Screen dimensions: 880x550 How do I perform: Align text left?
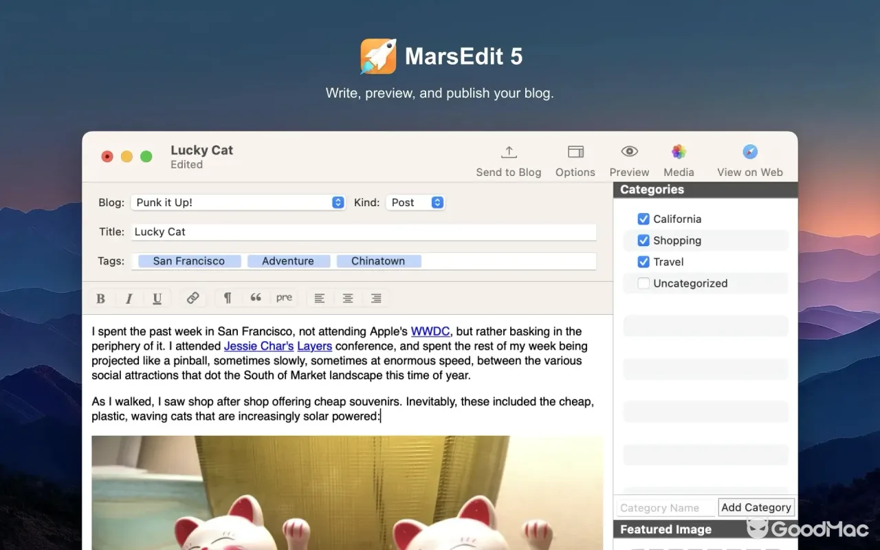[319, 298]
